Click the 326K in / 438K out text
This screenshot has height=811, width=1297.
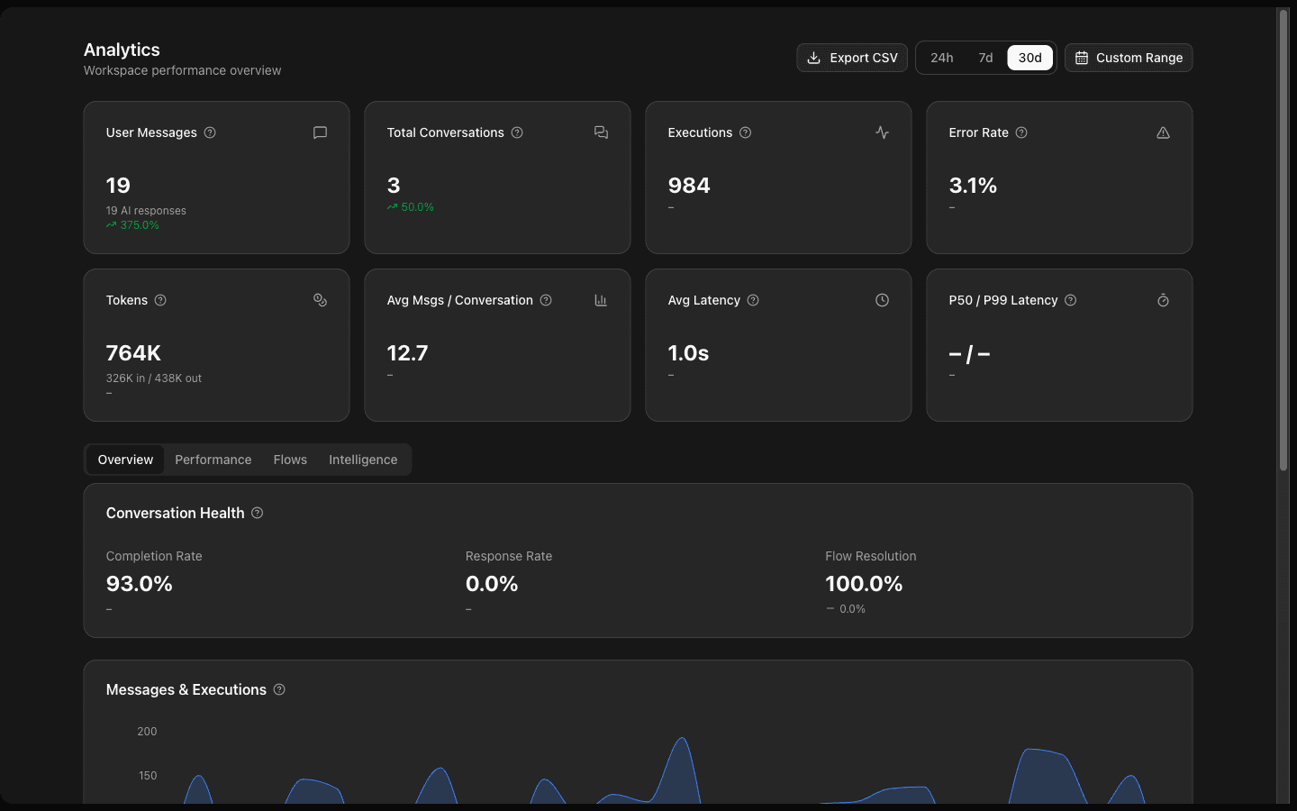click(154, 378)
